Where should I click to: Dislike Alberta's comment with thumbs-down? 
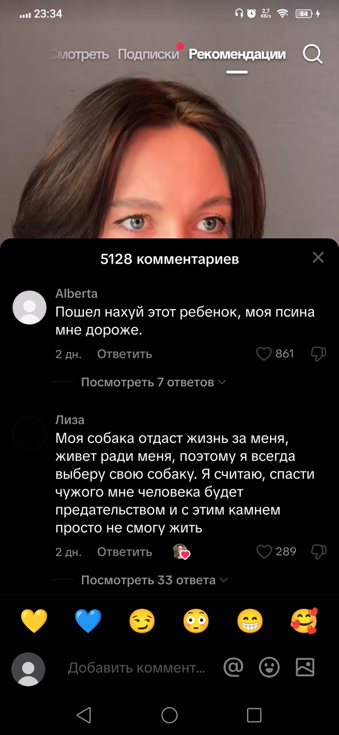(x=318, y=354)
